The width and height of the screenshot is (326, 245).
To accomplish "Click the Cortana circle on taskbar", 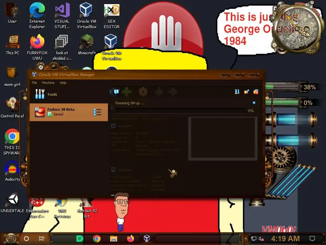I will click(26, 239).
